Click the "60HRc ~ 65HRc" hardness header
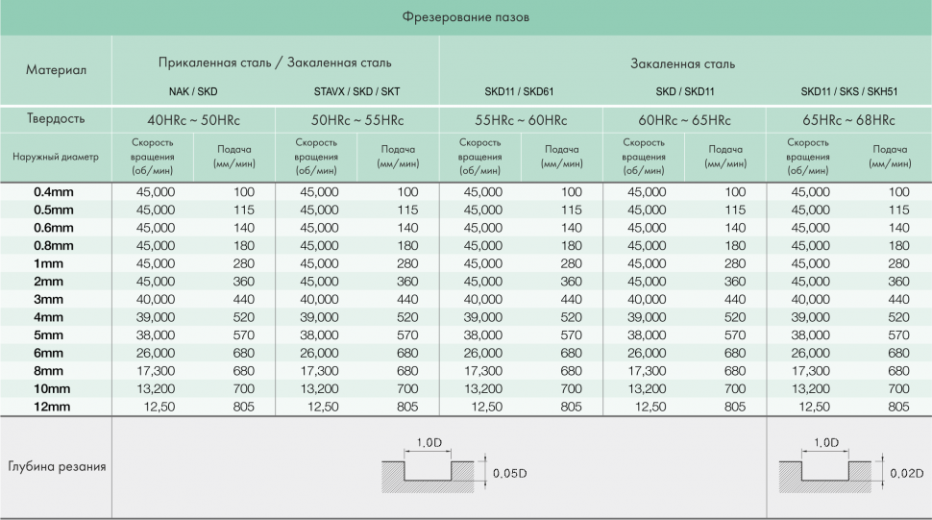Viewport: 932px width, 520px height. 683,120
